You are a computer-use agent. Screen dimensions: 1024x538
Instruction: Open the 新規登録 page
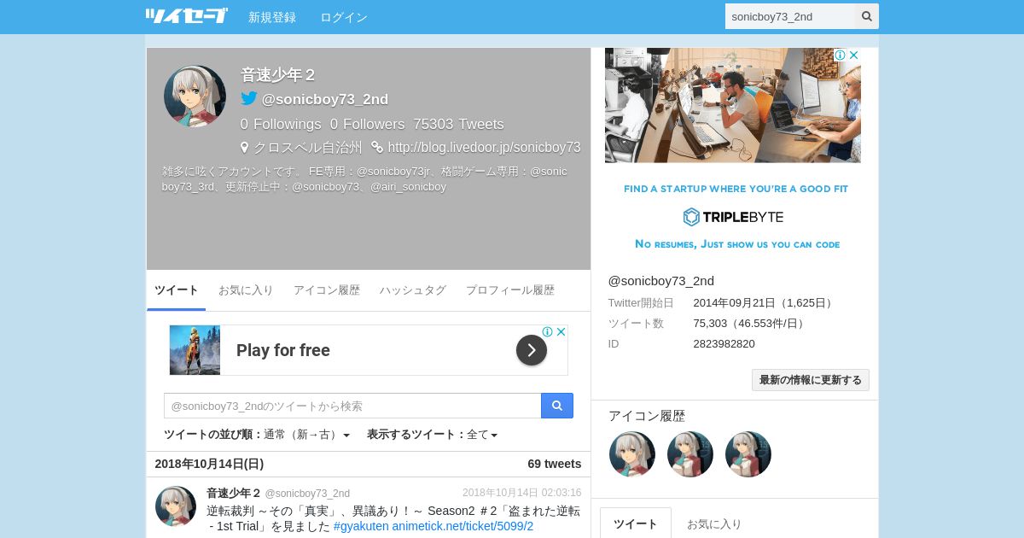272,17
